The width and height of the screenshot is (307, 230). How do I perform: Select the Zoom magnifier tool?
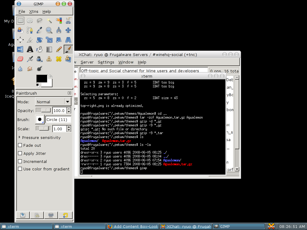coord(49,30)
